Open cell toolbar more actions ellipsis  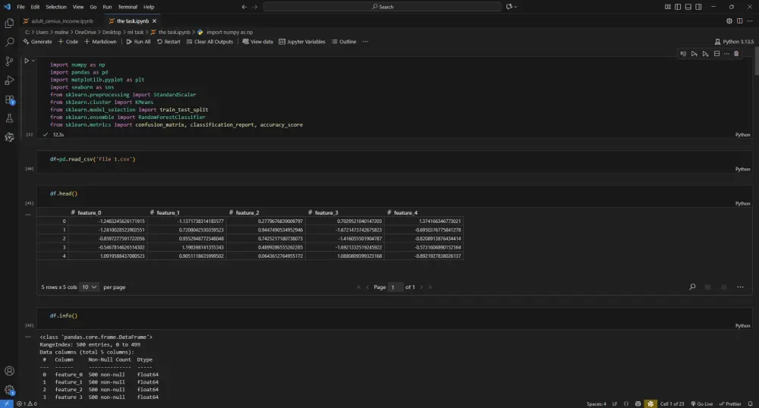point(726,54)
